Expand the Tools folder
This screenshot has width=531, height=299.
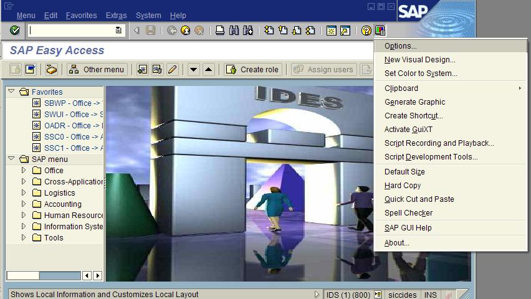(x=23, y=237)
